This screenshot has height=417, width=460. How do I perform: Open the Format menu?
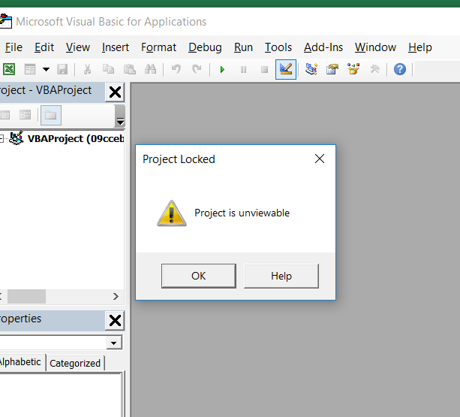coord(158,47)
